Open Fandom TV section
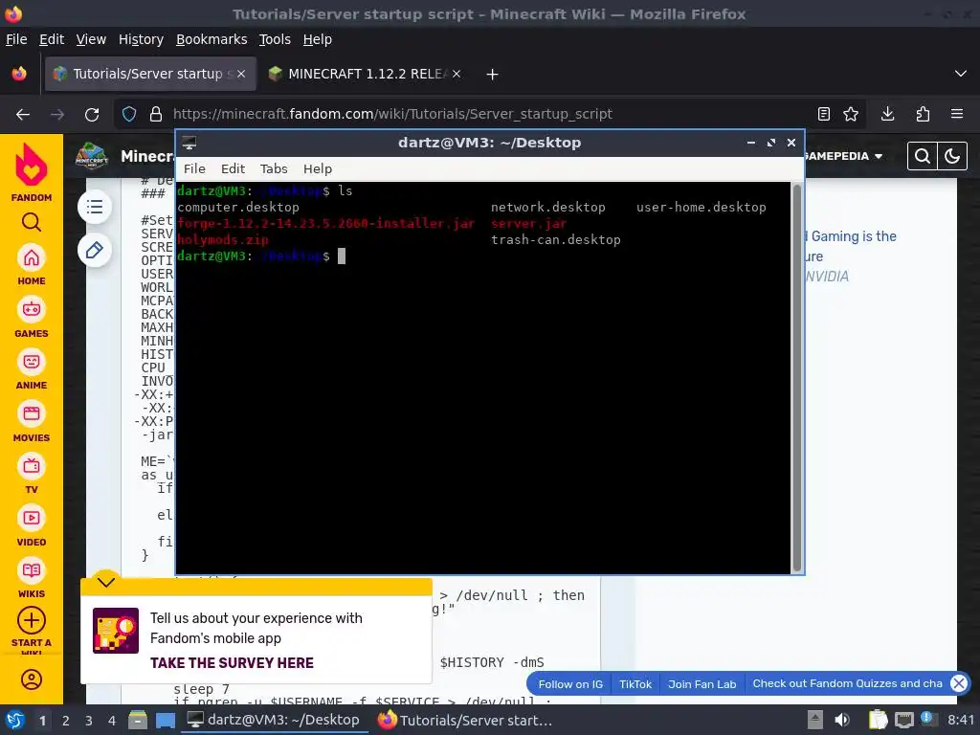 (32, 475)
